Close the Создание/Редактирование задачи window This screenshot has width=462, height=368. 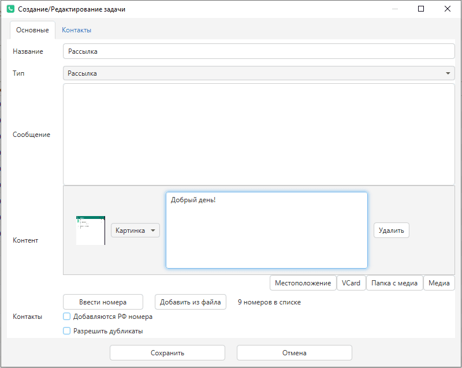447,9
